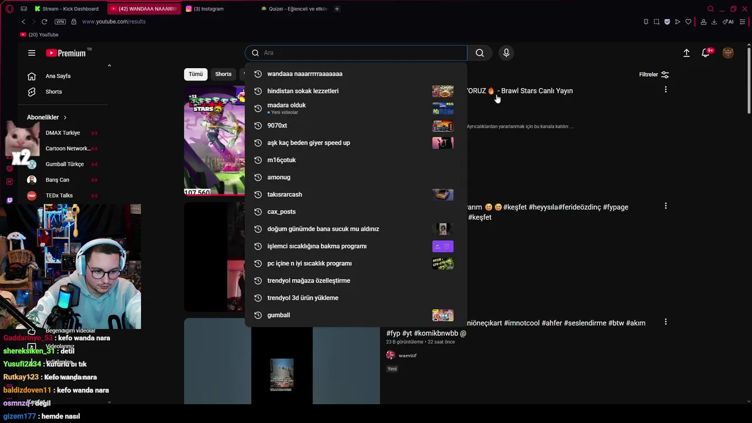Open options menu for the #seslendirme video
The height and width of the screenshot is (423, 752).
pyautogui.click(x=666, y=322)
